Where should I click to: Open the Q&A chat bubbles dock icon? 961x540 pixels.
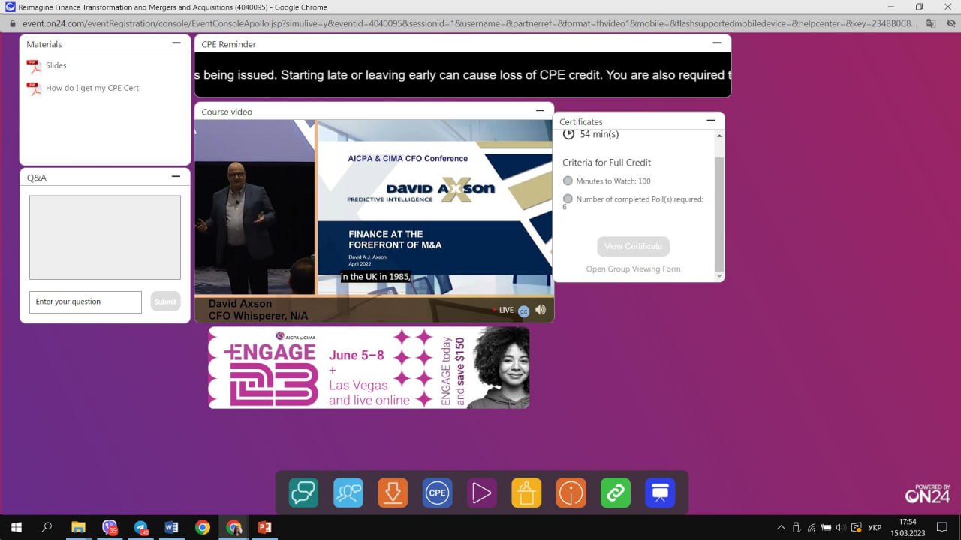[303, 493]
